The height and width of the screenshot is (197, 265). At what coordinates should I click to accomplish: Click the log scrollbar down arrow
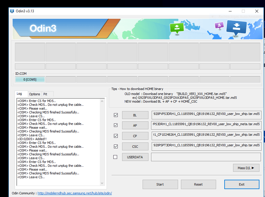click(x=102, y=183)
